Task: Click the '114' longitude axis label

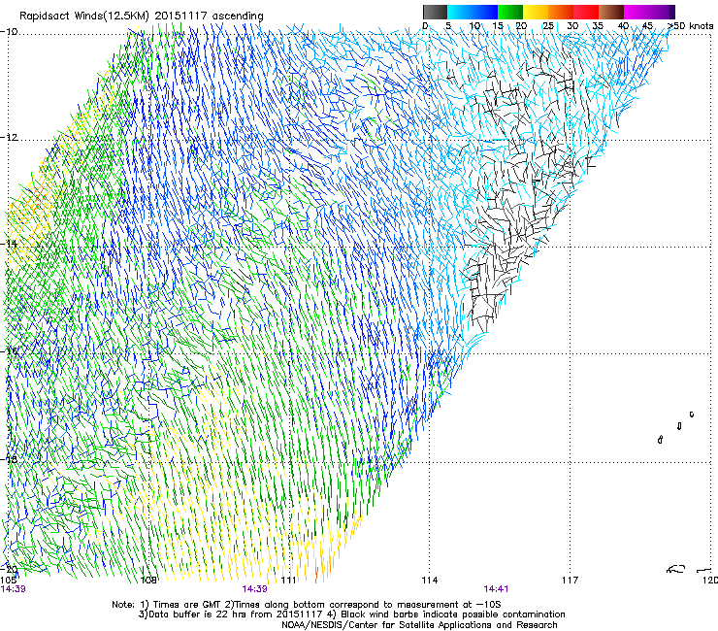Action: pyautogui.click(x=430, y=581)
